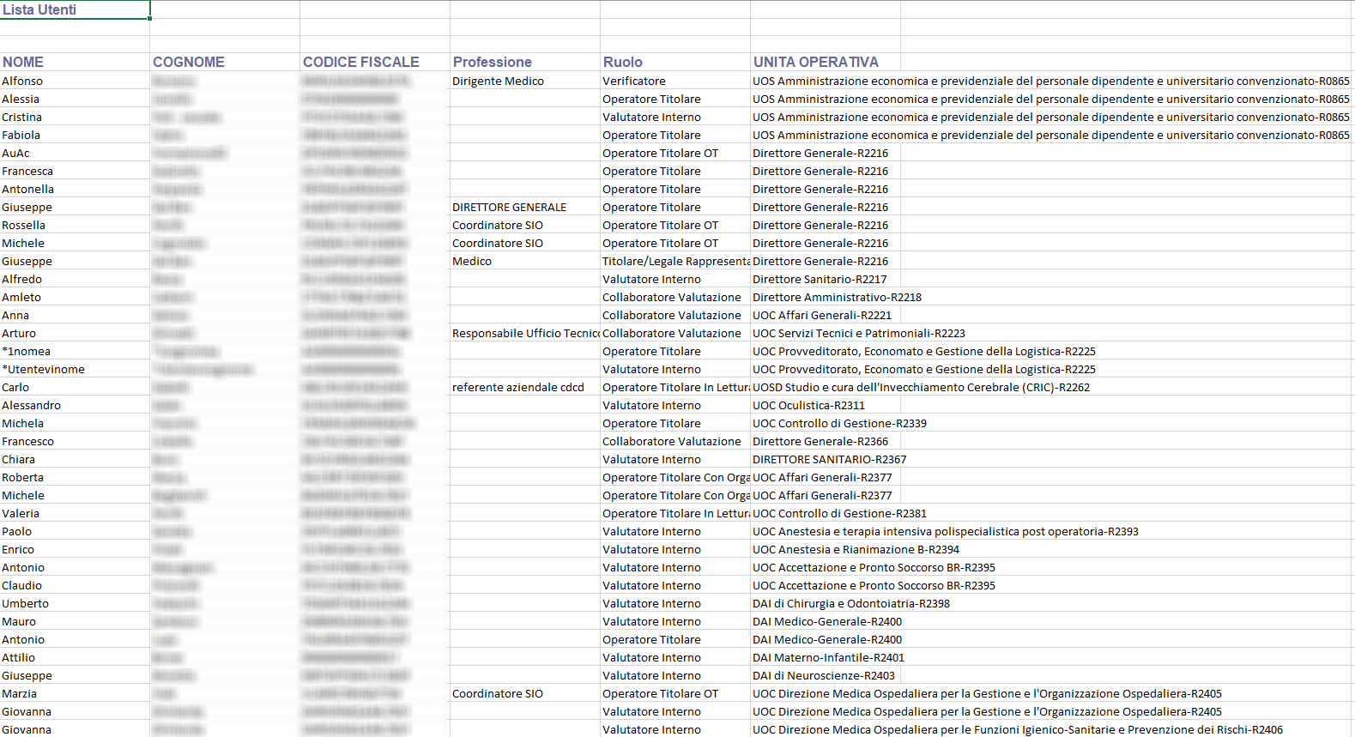Select the name cell 'Amleto'
This screenshot has width=1355, height=737.
[75, 297]
